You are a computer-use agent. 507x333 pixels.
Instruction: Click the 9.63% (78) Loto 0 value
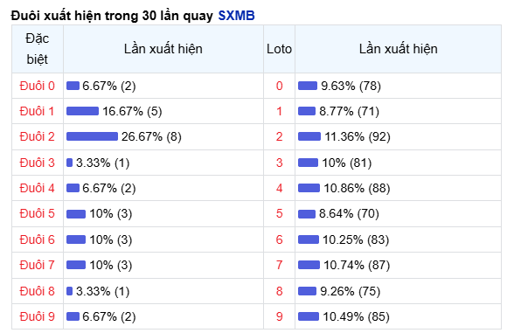click(x=351, y=86)
